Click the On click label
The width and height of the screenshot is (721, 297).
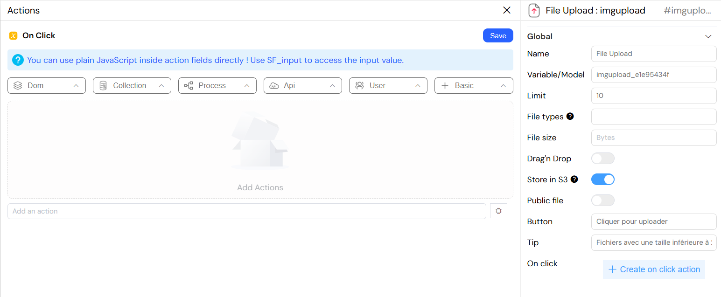[x=542, y=263]
